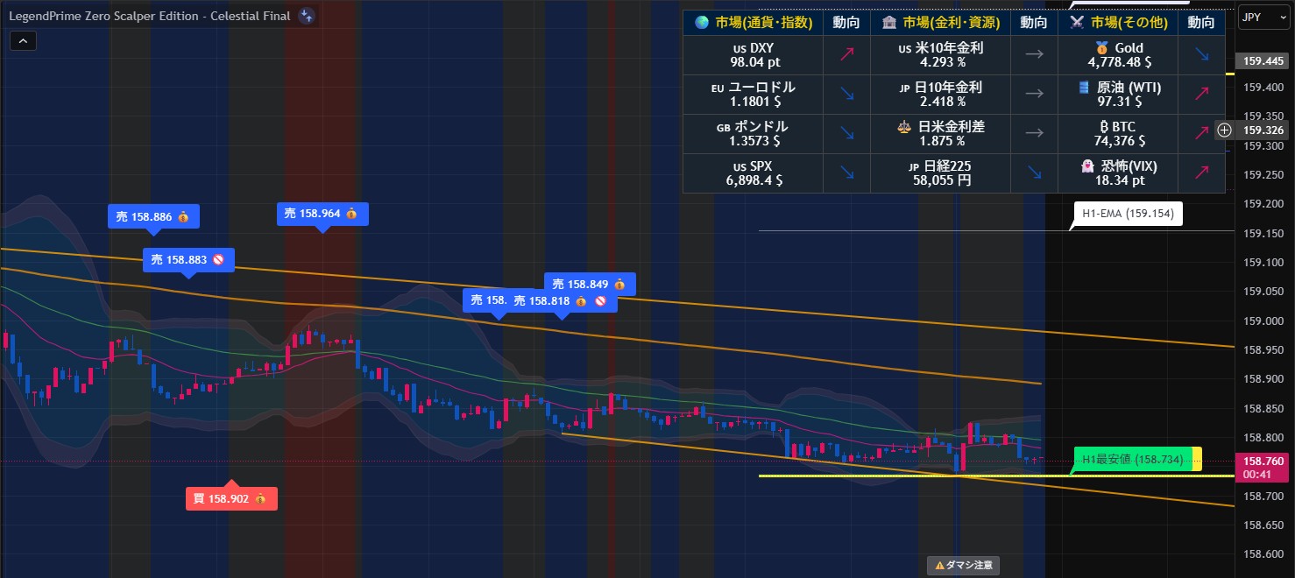
Task: Open the JPY currency dropdown
Action: 1260,17
